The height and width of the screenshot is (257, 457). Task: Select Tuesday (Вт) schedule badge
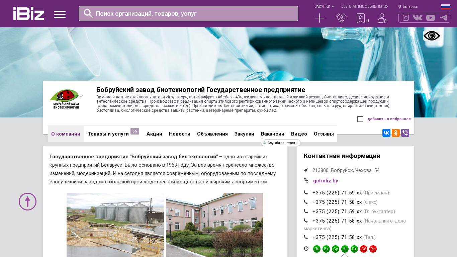coord(326,249)
